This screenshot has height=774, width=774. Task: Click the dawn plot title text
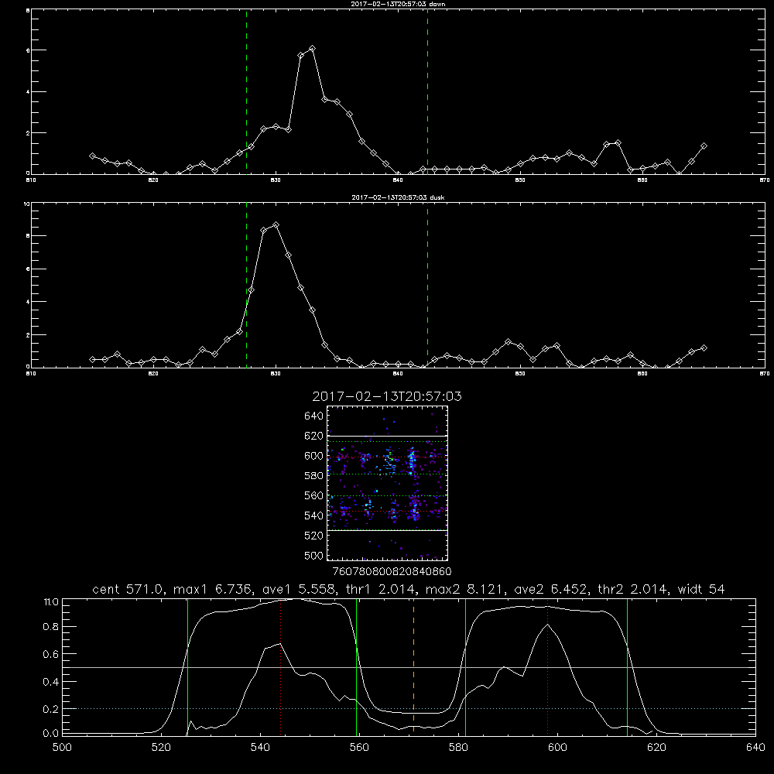[x=398, y=4]
